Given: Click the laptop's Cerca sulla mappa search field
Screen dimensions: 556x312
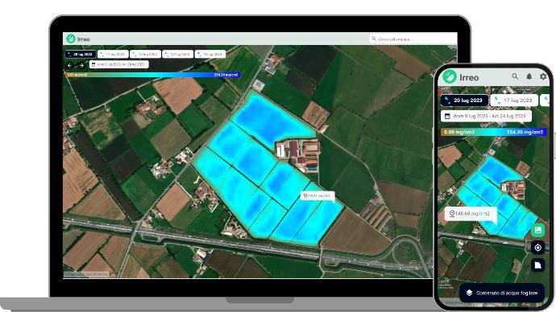Looking at the screenshot, I should coord(413,39).
